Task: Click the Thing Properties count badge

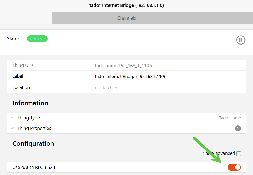Action: click(238, 128)
